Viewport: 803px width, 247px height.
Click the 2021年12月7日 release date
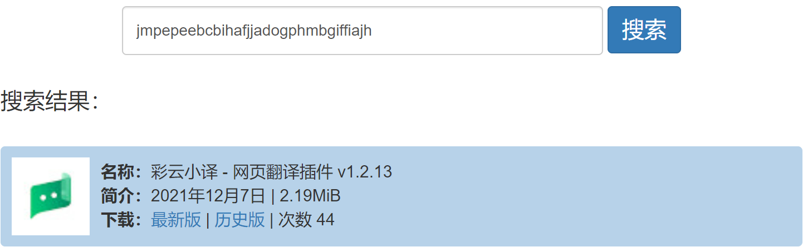(x=208, y=196)
